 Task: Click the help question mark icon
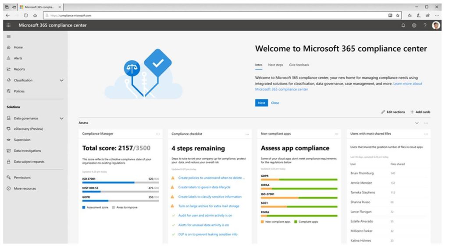425,25
